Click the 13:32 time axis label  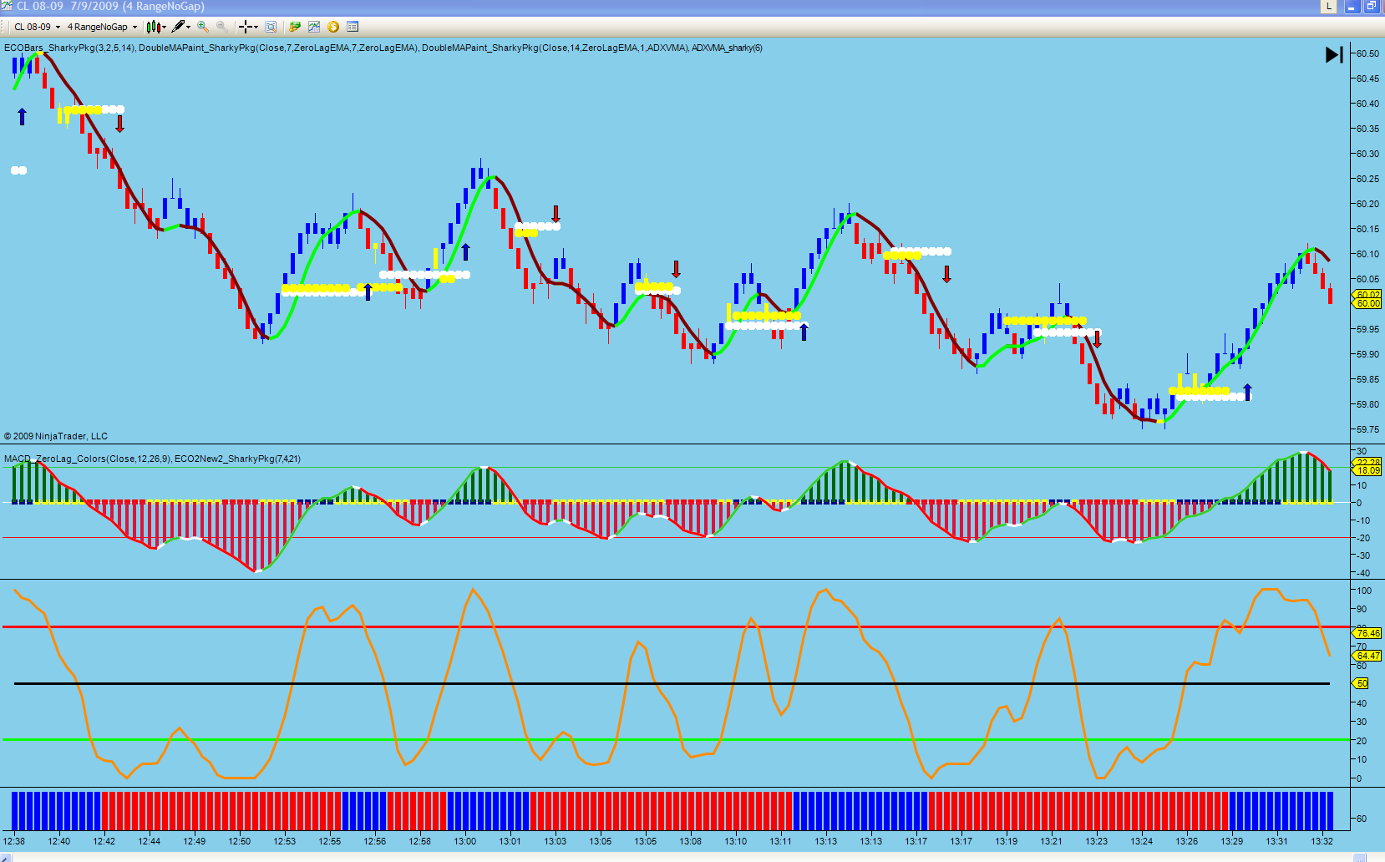1322,841
